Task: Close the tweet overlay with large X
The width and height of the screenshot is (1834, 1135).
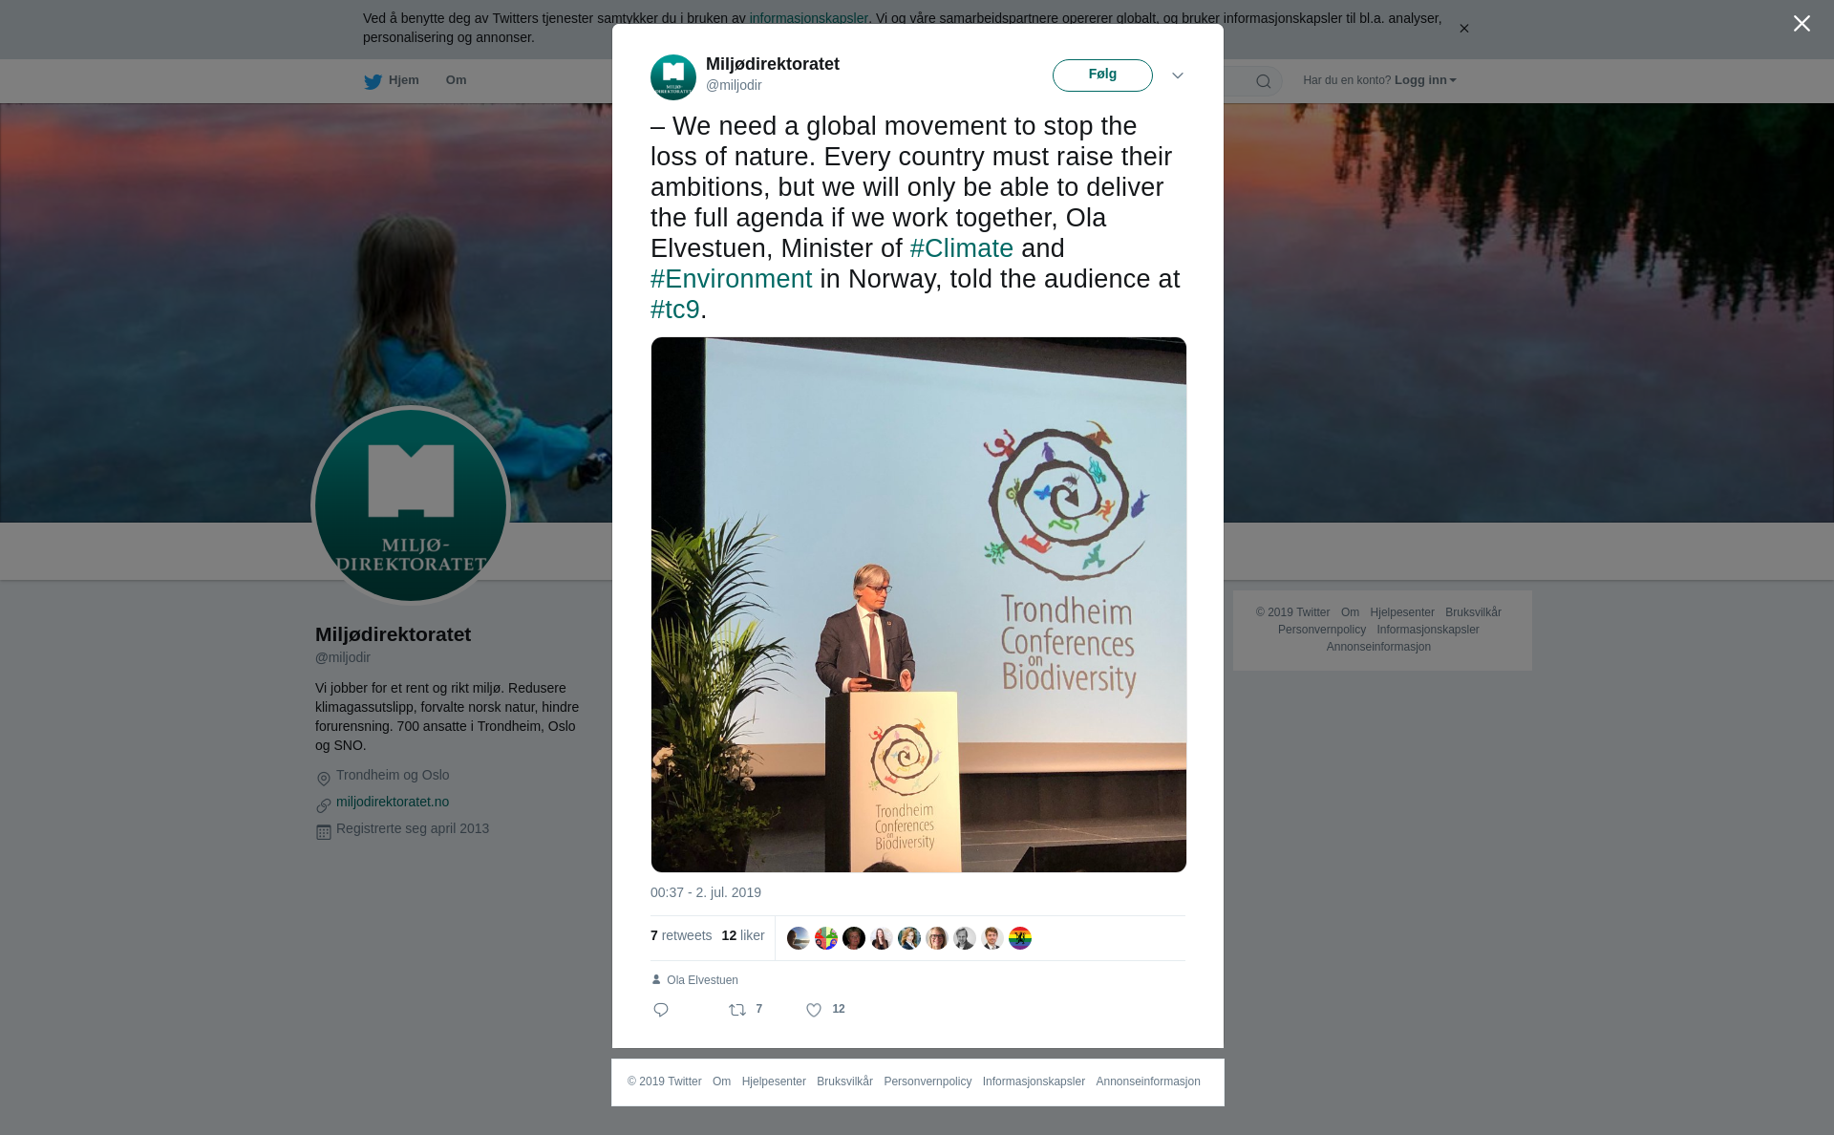Action: pyautogui.click(x=1802, y=24)
